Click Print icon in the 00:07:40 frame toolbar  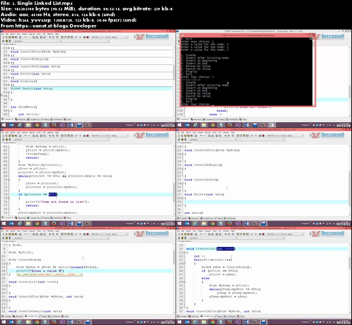20,37
